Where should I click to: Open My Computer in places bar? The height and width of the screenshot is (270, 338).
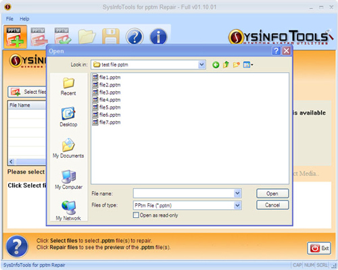[x=68, y=180]
